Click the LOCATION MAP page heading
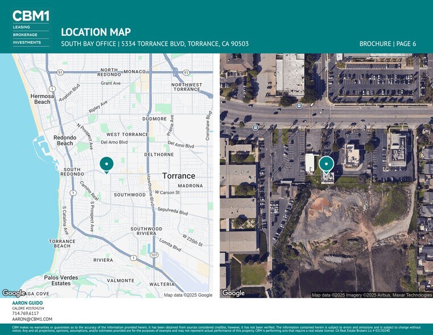This screenshot has width=433, height=335. (x=96, y=32)
